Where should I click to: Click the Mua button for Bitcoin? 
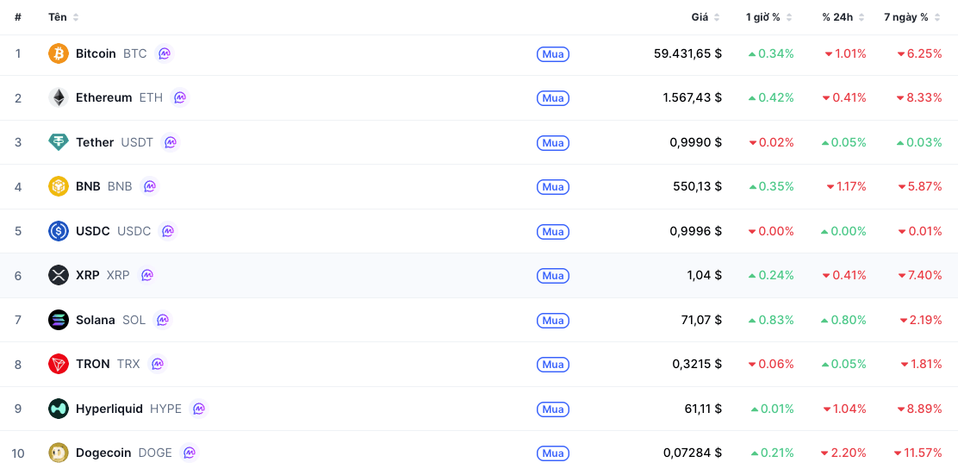click(x=553, y=54)
